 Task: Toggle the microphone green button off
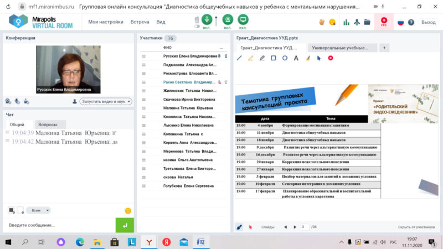(207, 19)
